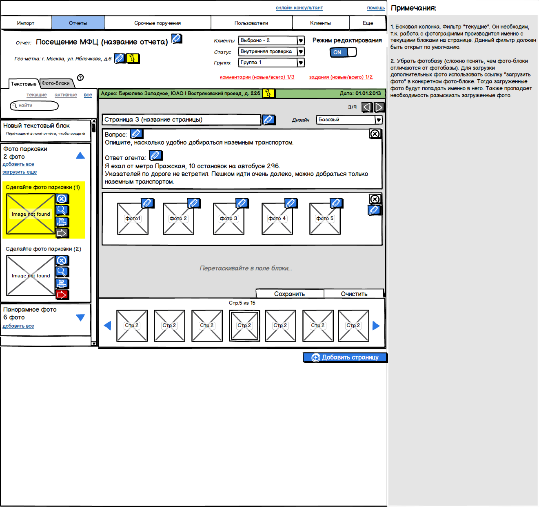Click the red arrow icon on parking photo 2

pos(62,295)
